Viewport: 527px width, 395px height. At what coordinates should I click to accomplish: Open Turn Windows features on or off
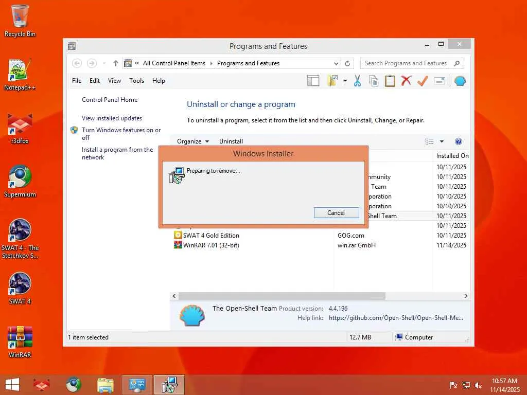point(121,134)
